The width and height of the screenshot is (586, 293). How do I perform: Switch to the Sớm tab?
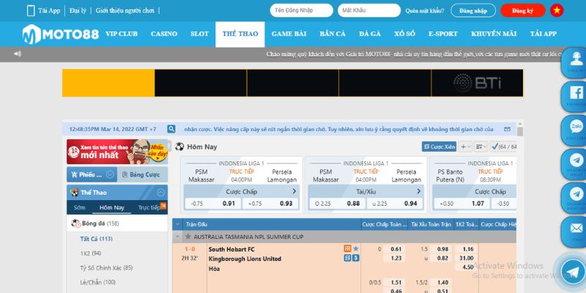[x=79, y=207]
